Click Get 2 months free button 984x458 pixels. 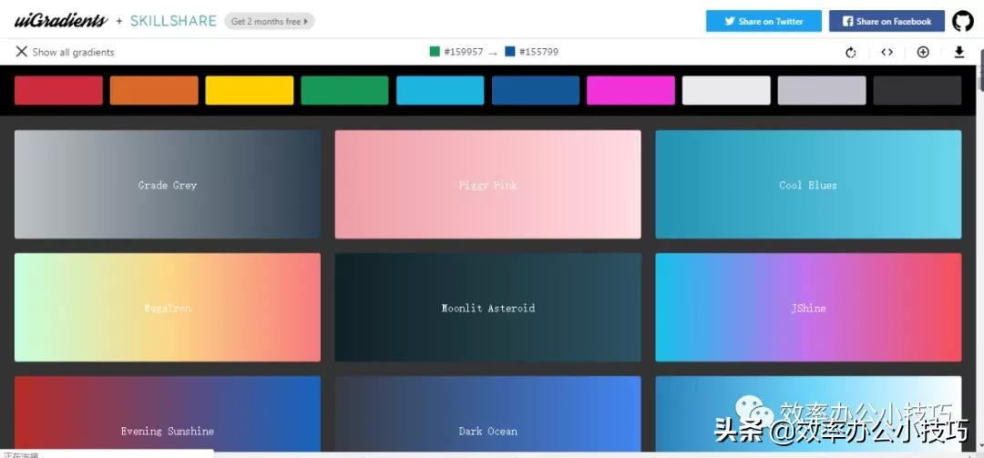tap(269, 21)
